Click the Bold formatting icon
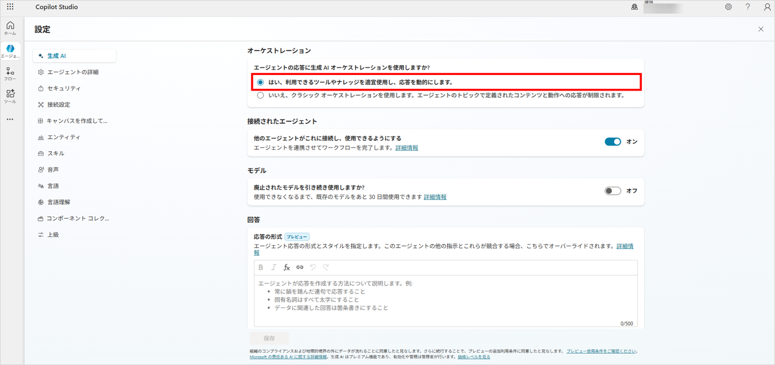 (261, 267)
